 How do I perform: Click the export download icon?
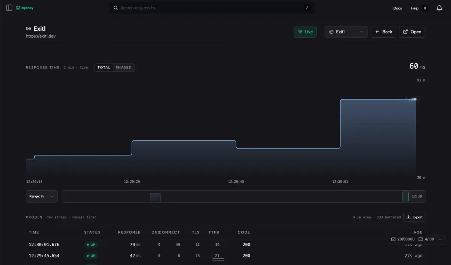[409, 217]
